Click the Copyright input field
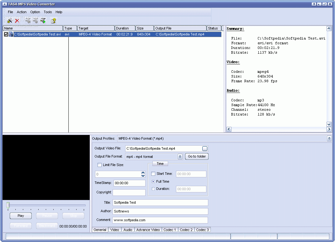Image resolution: width=335 pixels, height=242 pixels. 129,192
